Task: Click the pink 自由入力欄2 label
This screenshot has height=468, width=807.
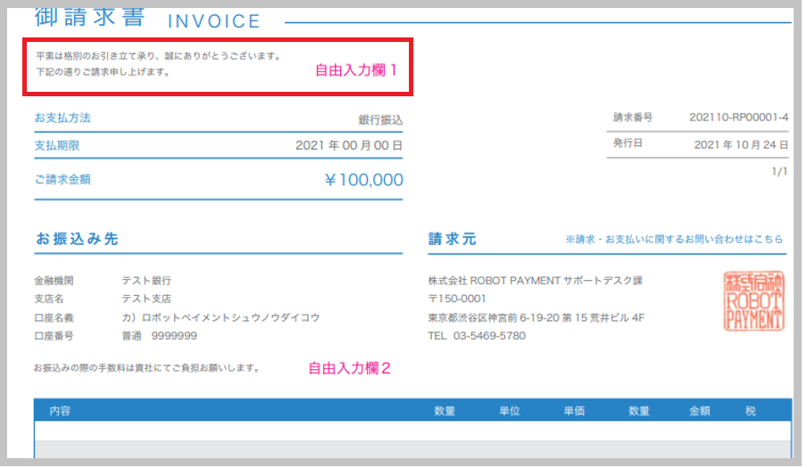Action: [350, 367]
